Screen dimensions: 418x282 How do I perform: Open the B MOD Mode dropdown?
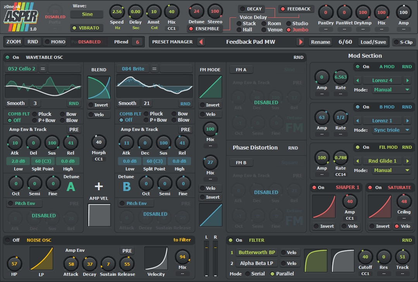coord(392,130)
